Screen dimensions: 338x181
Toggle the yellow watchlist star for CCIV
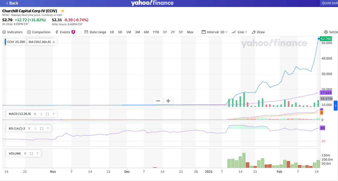coord(63,11)
